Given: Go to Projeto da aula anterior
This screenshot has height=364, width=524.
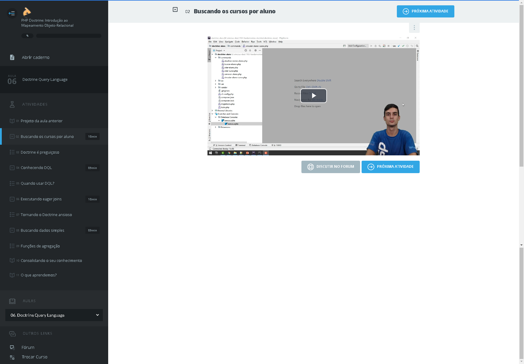Looking at the screenshot, I should click(x=41, y=121).
